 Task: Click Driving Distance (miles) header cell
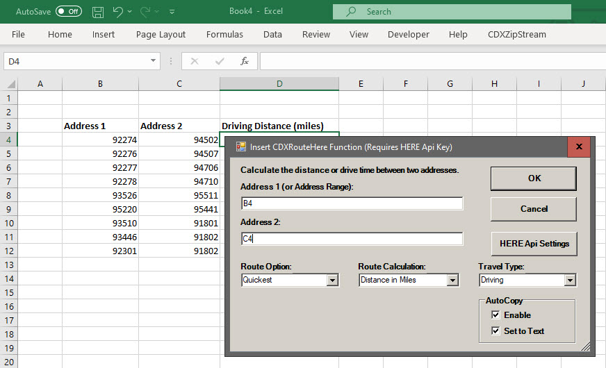279,126
